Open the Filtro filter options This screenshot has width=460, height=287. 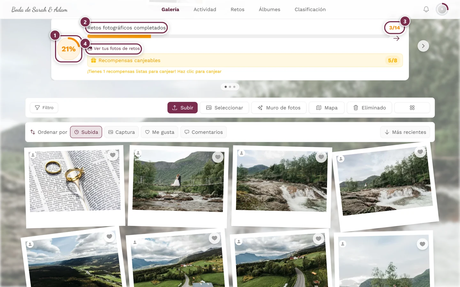[44, 108]
